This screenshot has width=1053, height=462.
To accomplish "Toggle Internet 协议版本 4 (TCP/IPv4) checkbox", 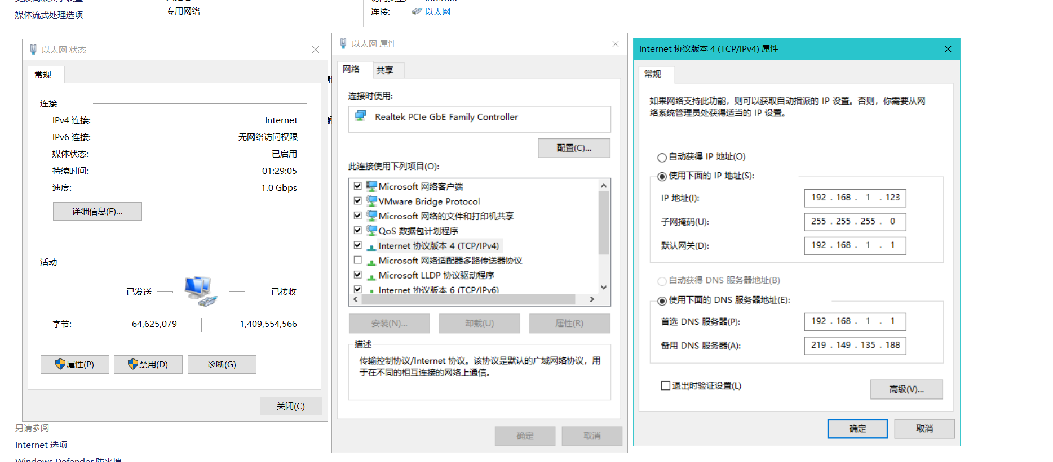I will [x=357, y=245].
